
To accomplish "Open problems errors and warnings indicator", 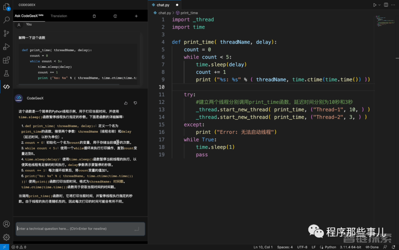I will (19, 247).
